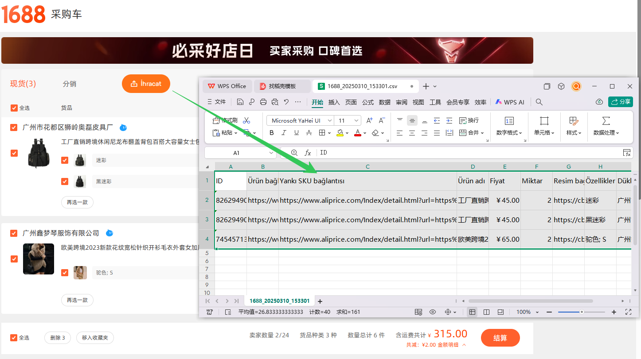Toggle wrap text (换行)
The height and width of the screenshot is (359, 641).
click(x=469, y=120)
